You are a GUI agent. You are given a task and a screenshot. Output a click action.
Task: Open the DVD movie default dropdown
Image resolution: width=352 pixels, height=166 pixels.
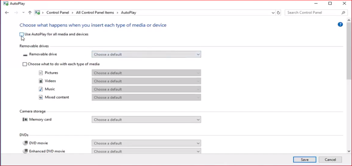pyautogui.click(x=146, y=143)
